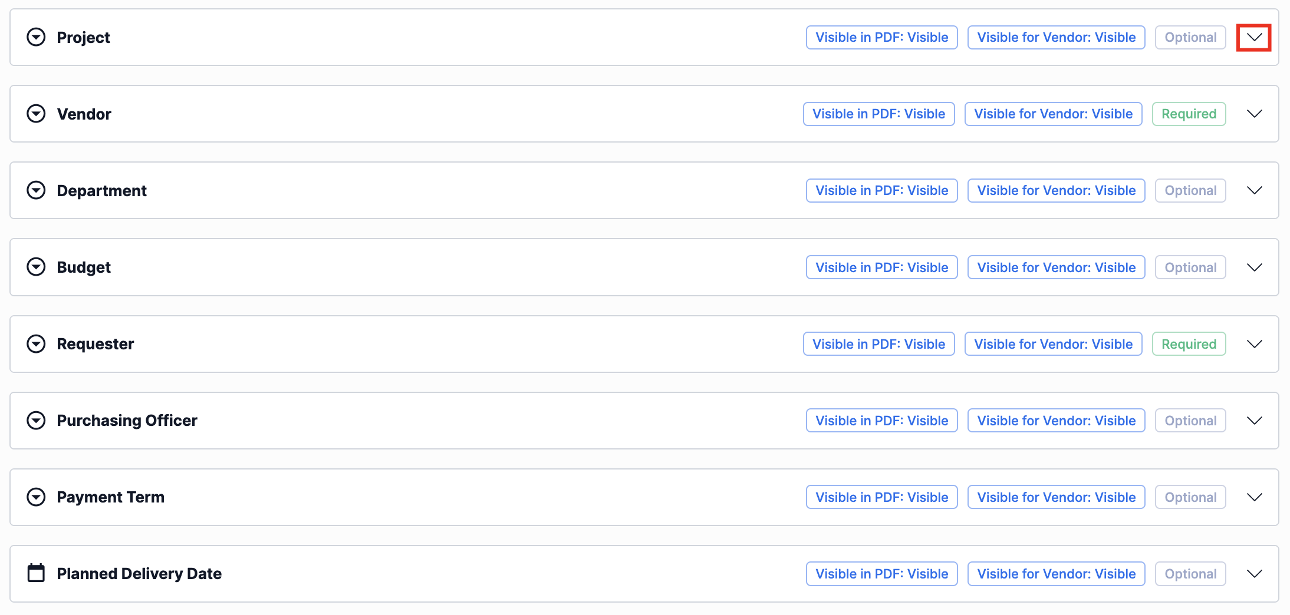Click Visible for Vendor badge on Purchasing Officer
Viewport: 1290px width, 615px height.
pos(1056,421)
